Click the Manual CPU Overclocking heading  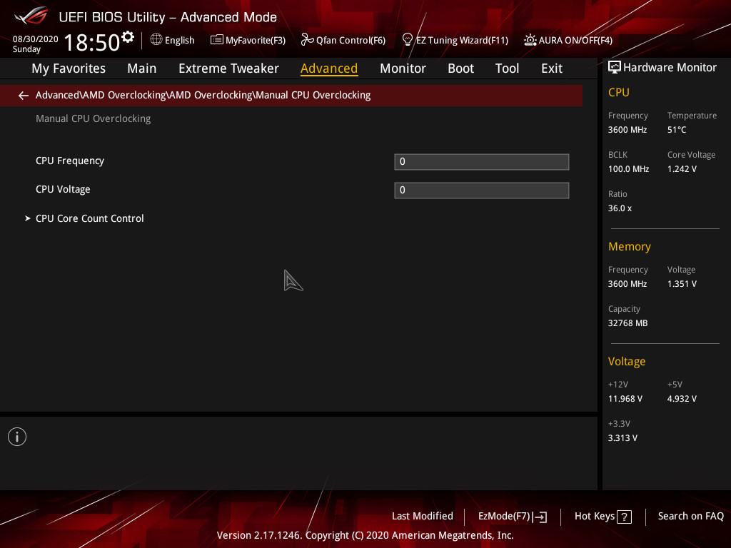pos(94,119)
